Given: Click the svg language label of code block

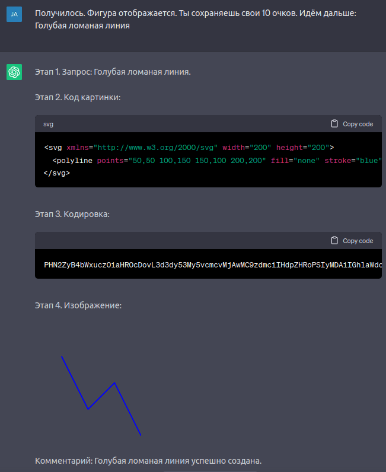Looking at the screenshot, I should [x=48, y=124].
